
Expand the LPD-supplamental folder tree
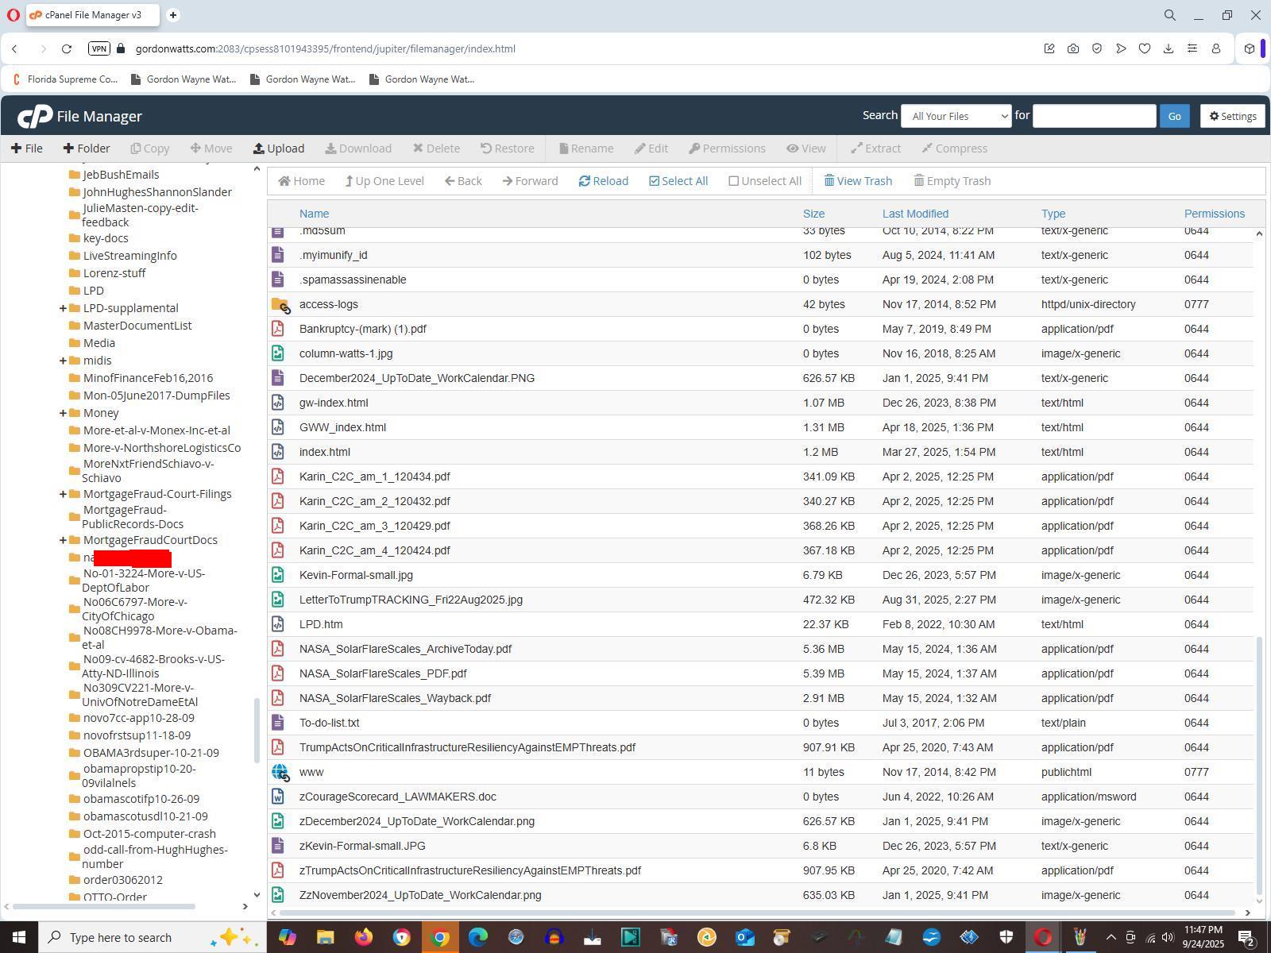tap(63, 308)
